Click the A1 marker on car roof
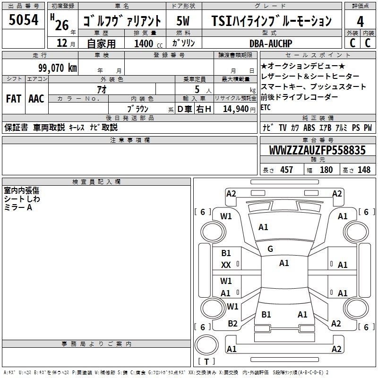Viewport: 378px width, 378px height. (284, 263)
